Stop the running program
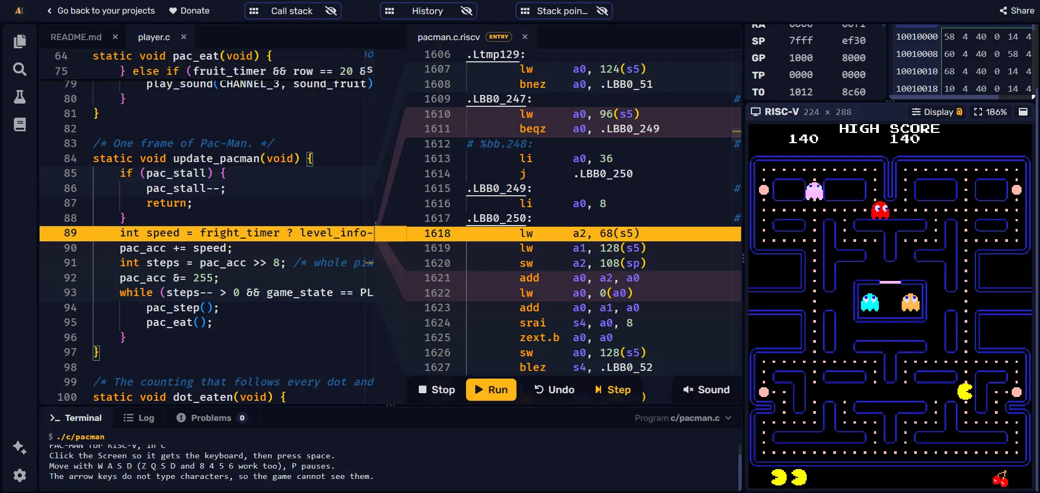 (437, 390)
